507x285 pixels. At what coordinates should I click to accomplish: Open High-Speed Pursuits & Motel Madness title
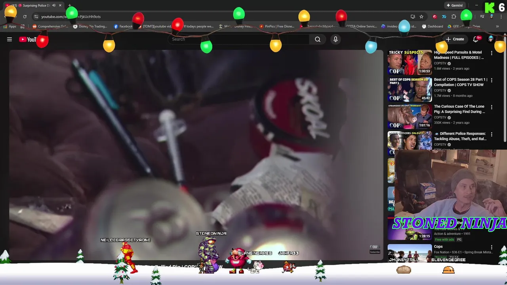click(459, 55)
